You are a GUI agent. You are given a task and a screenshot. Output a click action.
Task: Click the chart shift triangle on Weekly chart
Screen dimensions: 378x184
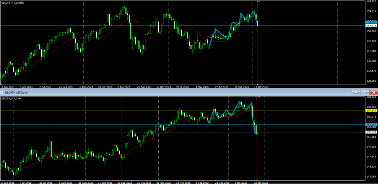click(x=260, y=1)
